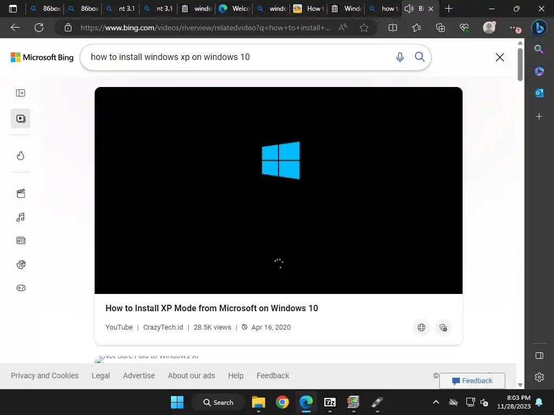Image resolution: width=554 pixels, height=415 pixels.
Task: Open the Favorites list icon
Action: click(417, 28)
